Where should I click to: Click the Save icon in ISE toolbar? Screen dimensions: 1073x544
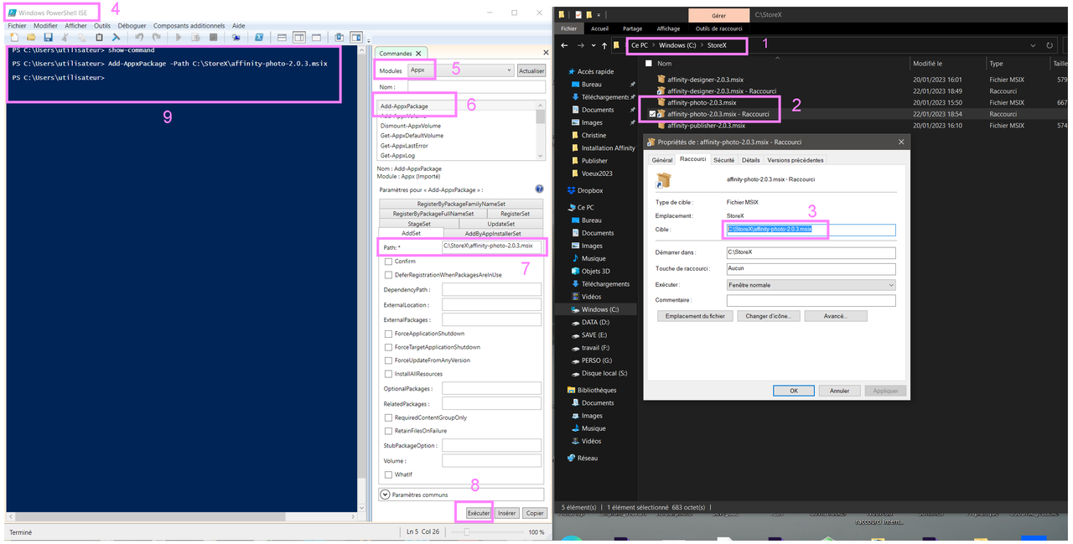(48, 37)
